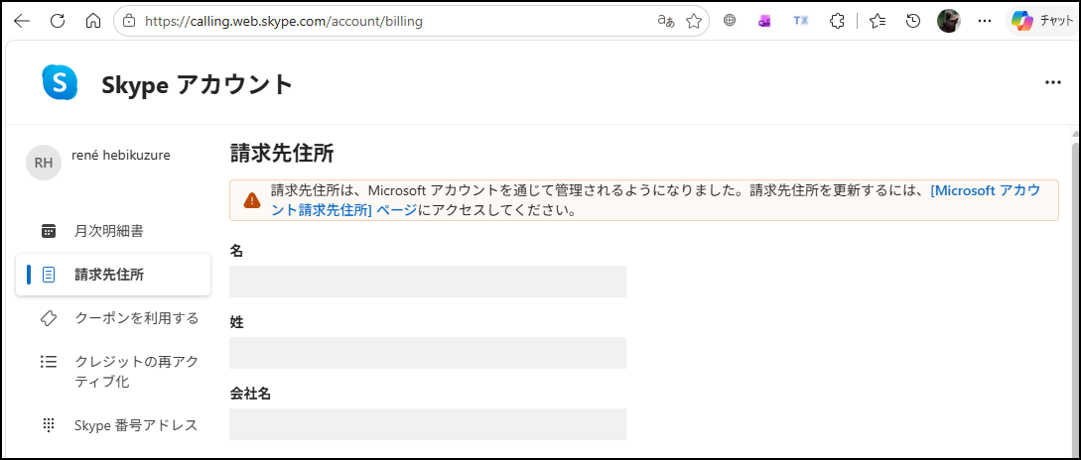1081x460 pixels.
Task: Click the 姓 input field
Action: (x=428, y=353)
